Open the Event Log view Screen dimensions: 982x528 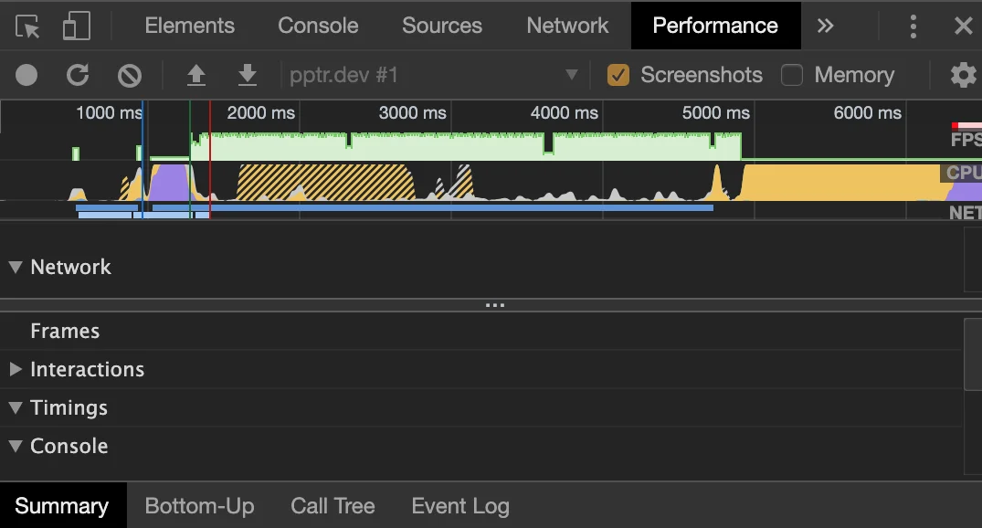point(459,505)
